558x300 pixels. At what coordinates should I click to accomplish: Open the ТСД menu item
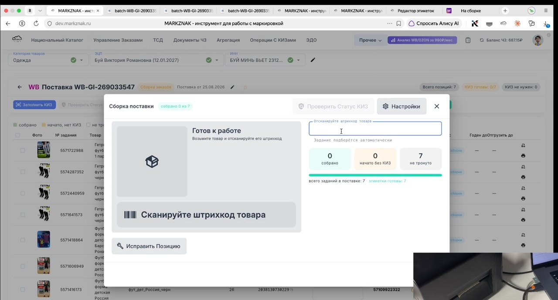point(158,40)
